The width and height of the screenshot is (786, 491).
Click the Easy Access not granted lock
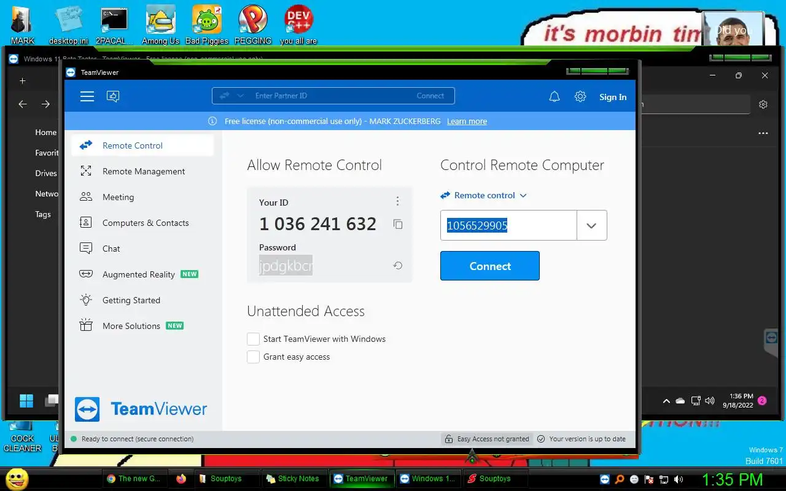click(x=450, y=439)
